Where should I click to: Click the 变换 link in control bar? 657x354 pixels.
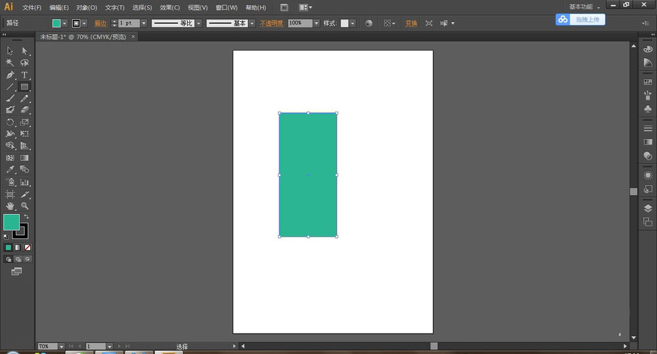[x=411, y=23]
